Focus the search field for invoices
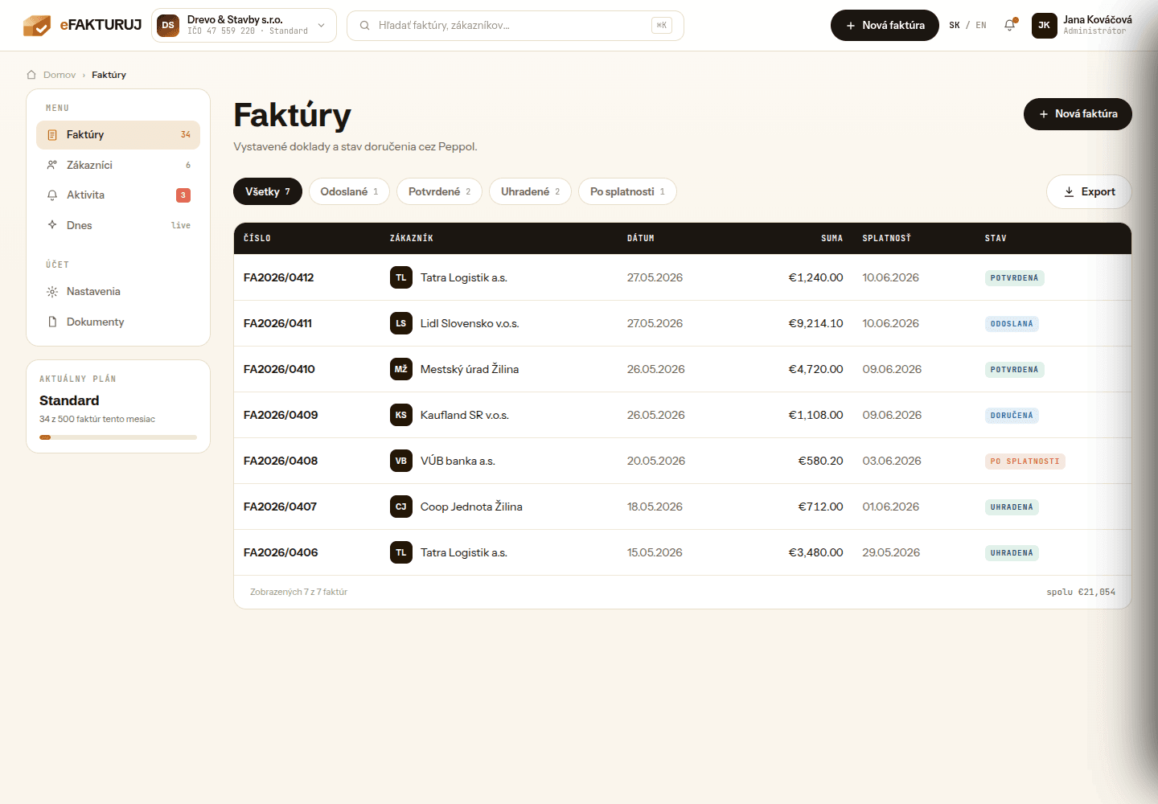Image resolution: width=1158 pixels, height=804 pixels. pos(515,26)
